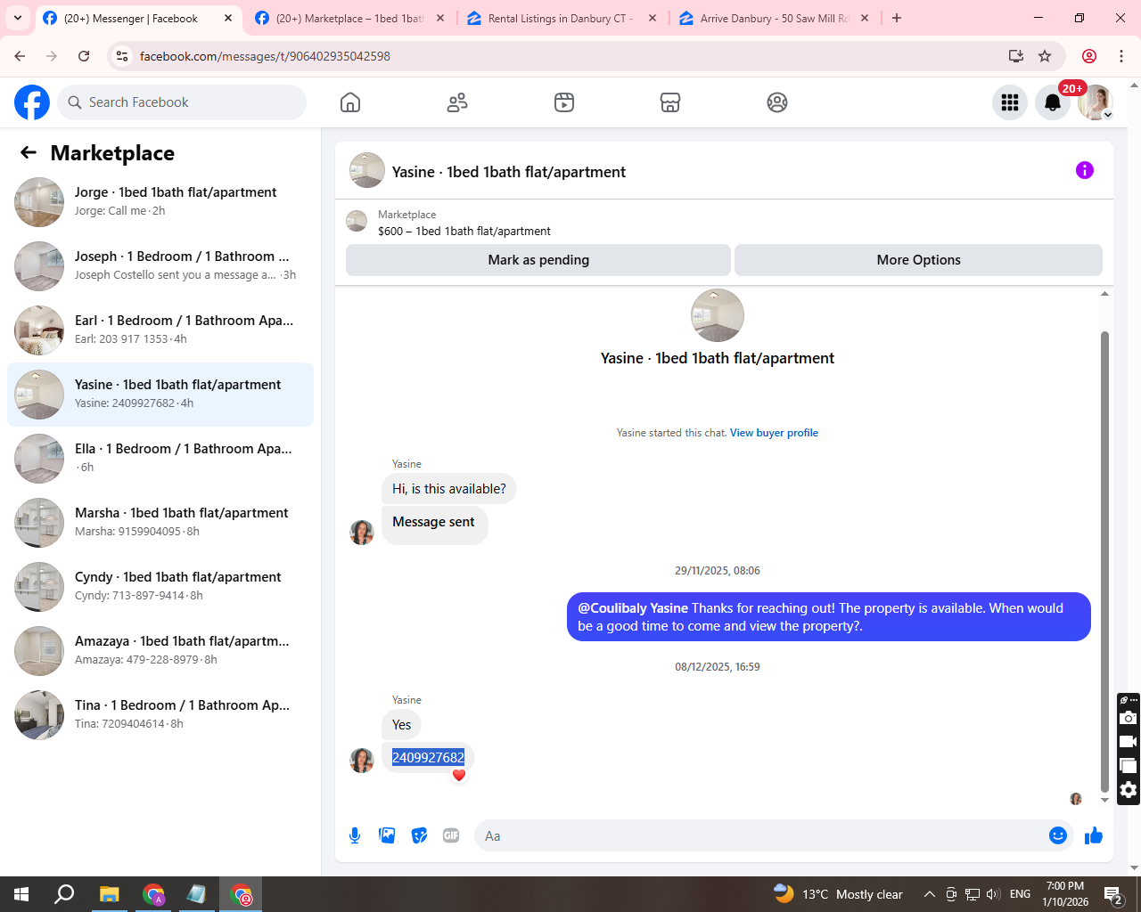
Task: Click the site information icon in address bar
Action: coord(122,56)
